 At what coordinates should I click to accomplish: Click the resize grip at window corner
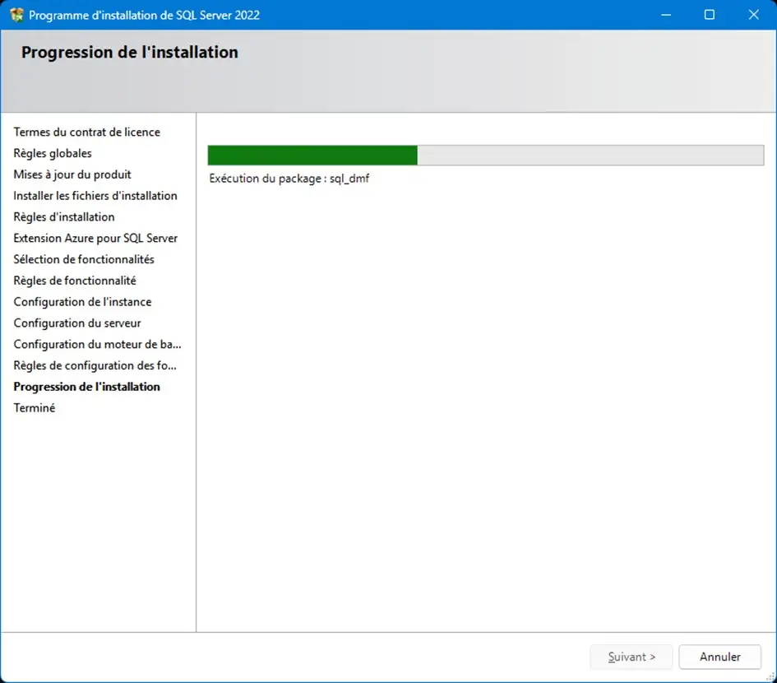pyautogui.click(x=770, y=677)
